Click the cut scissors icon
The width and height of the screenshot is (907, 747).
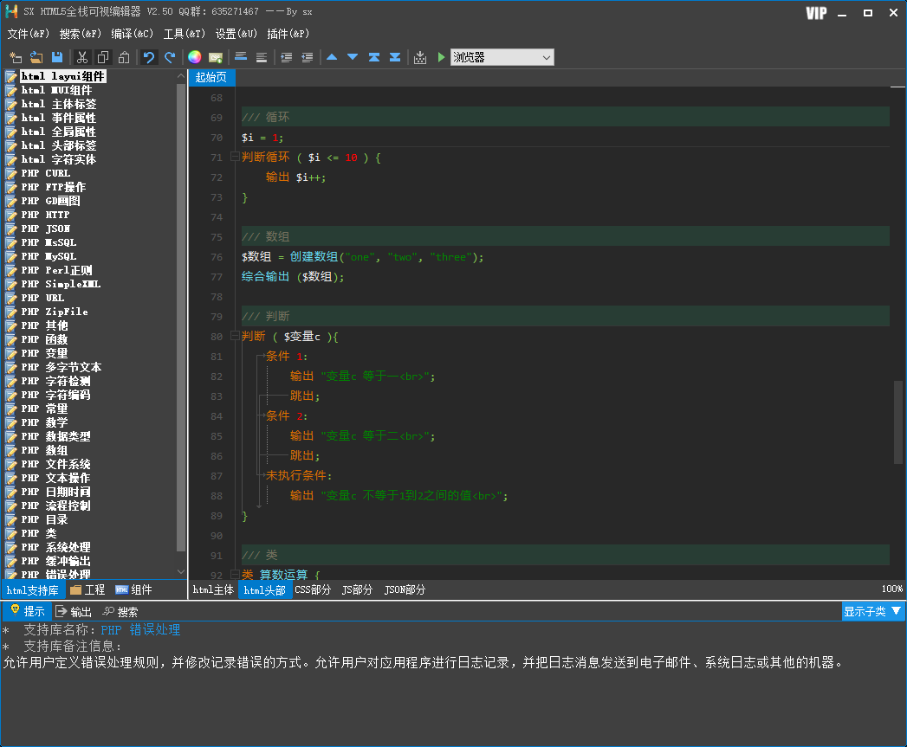81,57
